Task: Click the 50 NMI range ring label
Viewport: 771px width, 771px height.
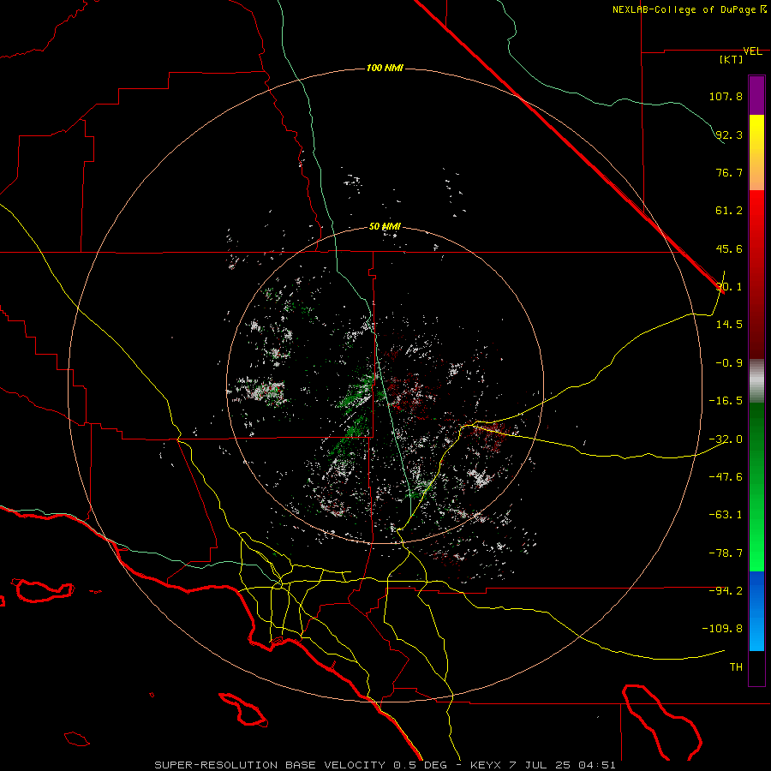Action: [385, 227]
